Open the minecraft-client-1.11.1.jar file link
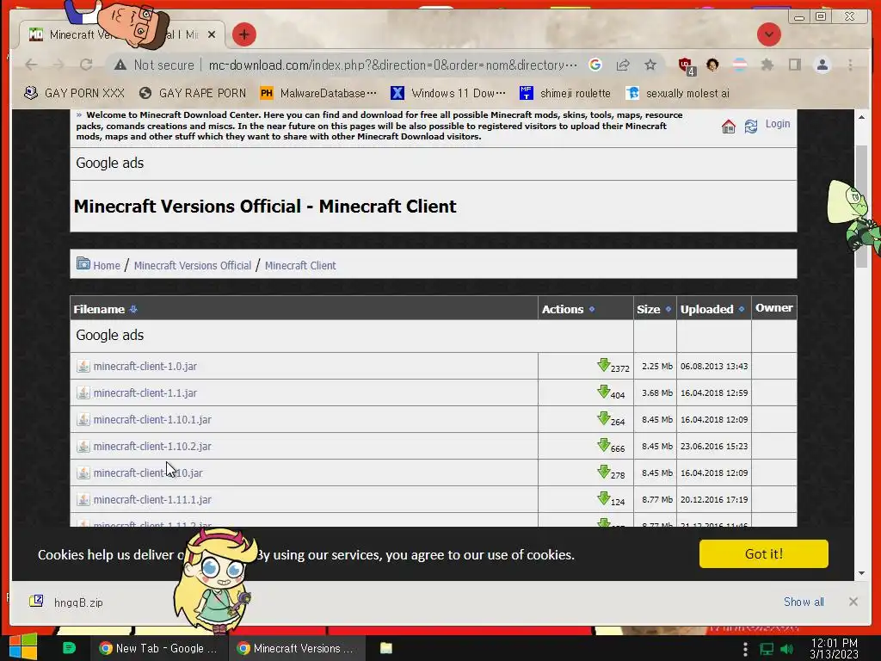The width and height of the screenshot is (881, 661). [x=152, y=500]
